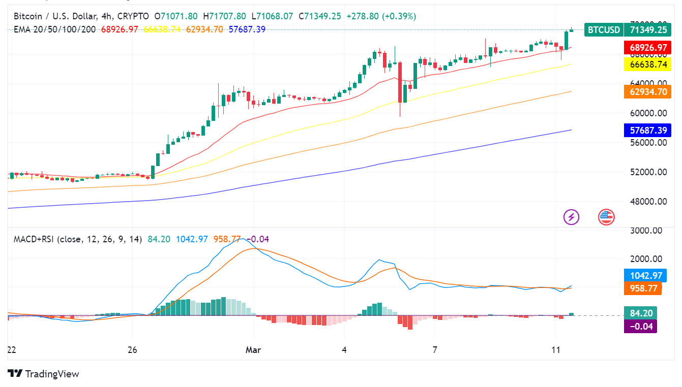Click the blue EMA 200 price label
The width and height of the screenshot is (682, 387).
pyautogui.click(x=647, y=131)
